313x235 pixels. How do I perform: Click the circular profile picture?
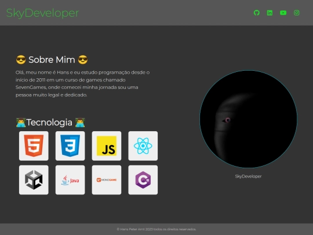pos(248,119)
